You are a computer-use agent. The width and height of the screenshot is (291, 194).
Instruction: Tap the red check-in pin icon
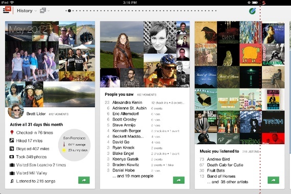coord(12,132)
